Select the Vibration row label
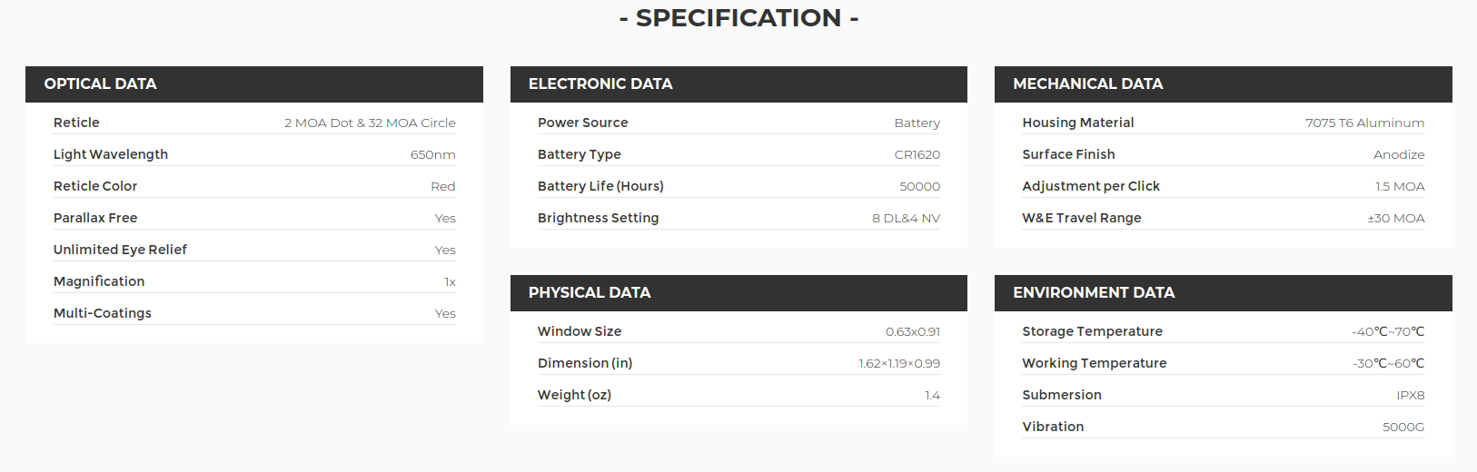Viewport: 1477px width, 472px height. pos(1053,427)
